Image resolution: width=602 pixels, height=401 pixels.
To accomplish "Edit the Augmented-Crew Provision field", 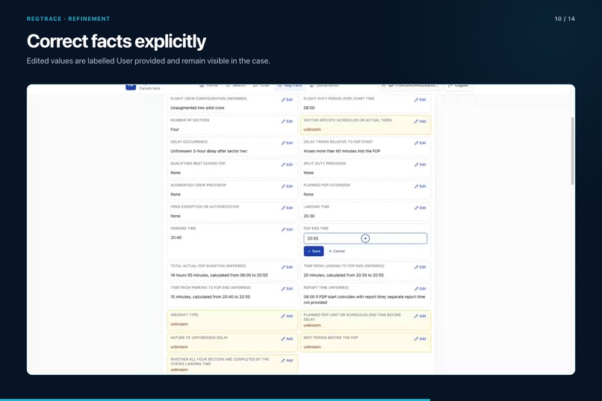I will (x=287, y=186).
